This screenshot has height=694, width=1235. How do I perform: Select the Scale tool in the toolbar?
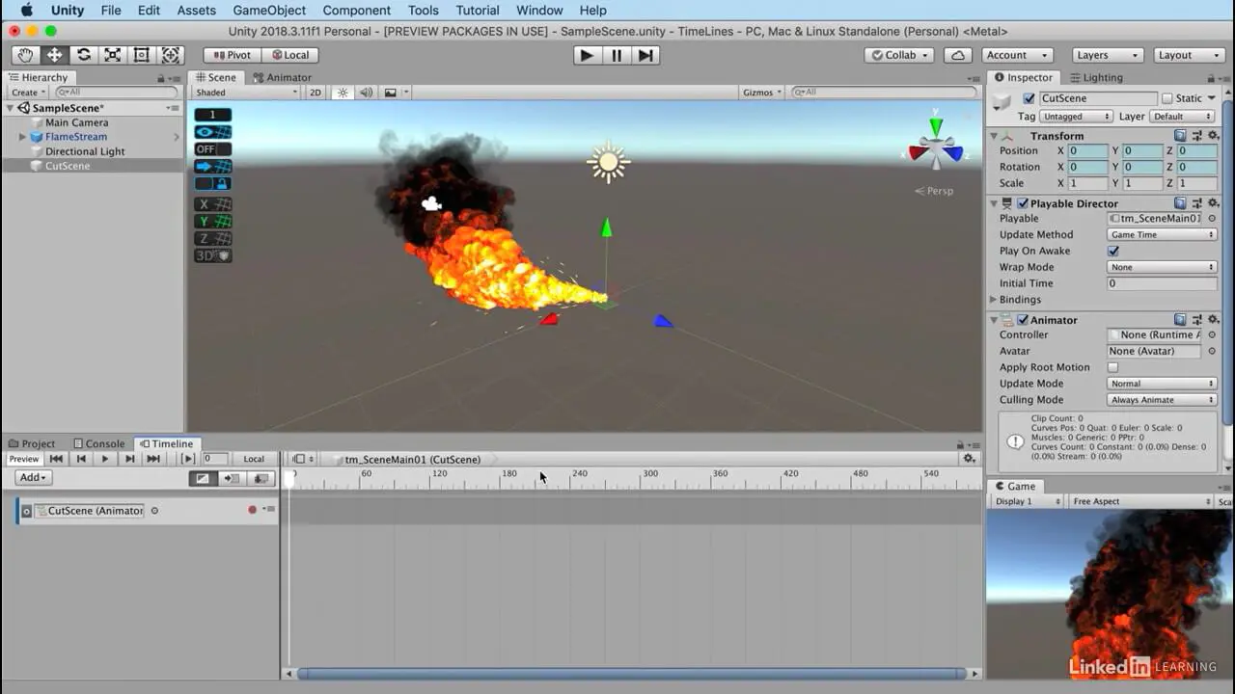[113, 55]
